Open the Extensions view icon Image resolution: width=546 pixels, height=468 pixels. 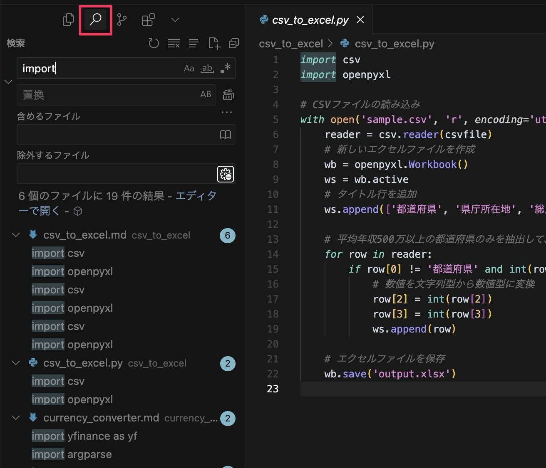coord(149,20)
